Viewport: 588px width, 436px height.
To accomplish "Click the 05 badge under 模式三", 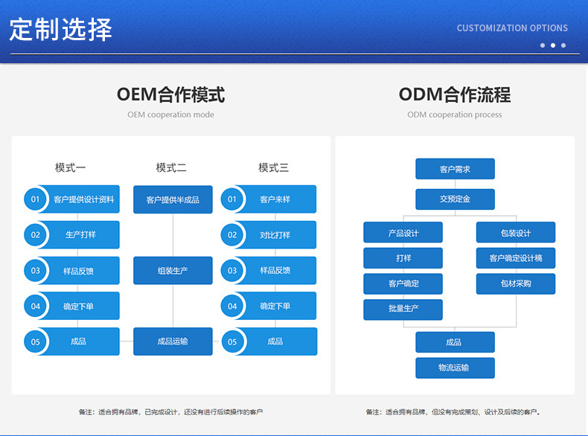I will click(232, 342).
